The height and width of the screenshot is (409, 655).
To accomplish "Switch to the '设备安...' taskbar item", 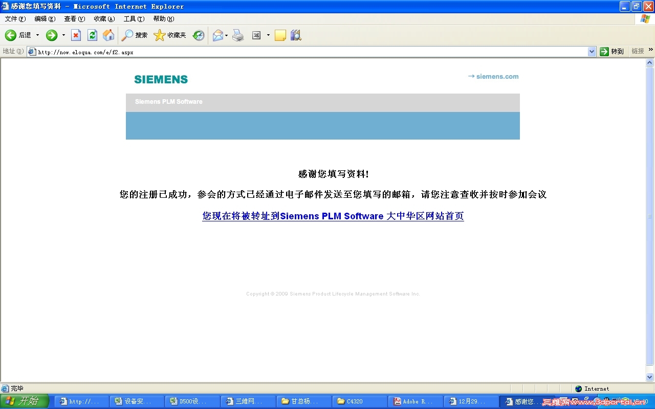I will (x=138, y=401).
